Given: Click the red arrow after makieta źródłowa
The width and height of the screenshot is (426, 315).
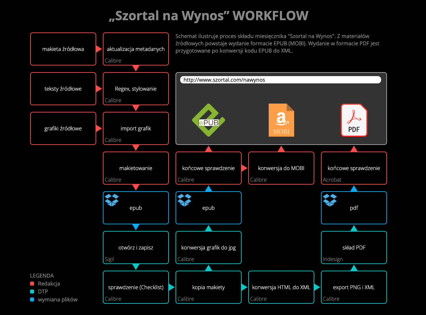Looking at the screenshot, I should (x=99, y=49).
